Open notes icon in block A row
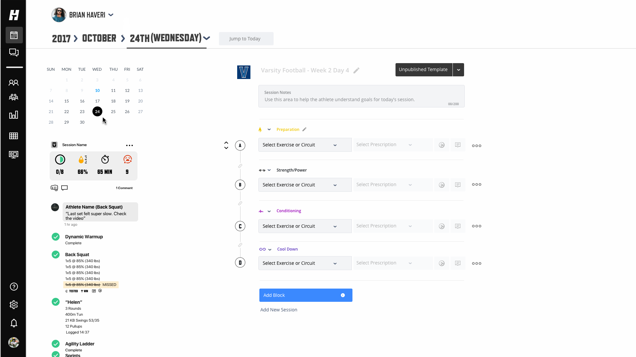636x357 pixels. coord(458,145)
